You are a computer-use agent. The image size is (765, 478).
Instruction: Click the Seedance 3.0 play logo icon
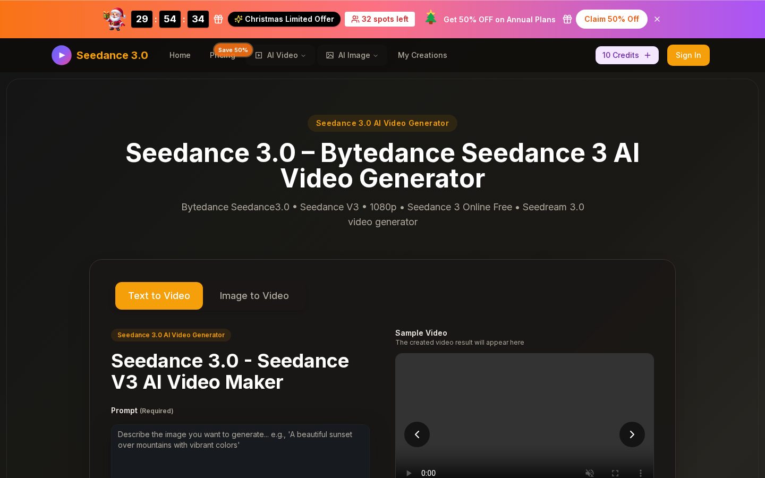[62, 55]
